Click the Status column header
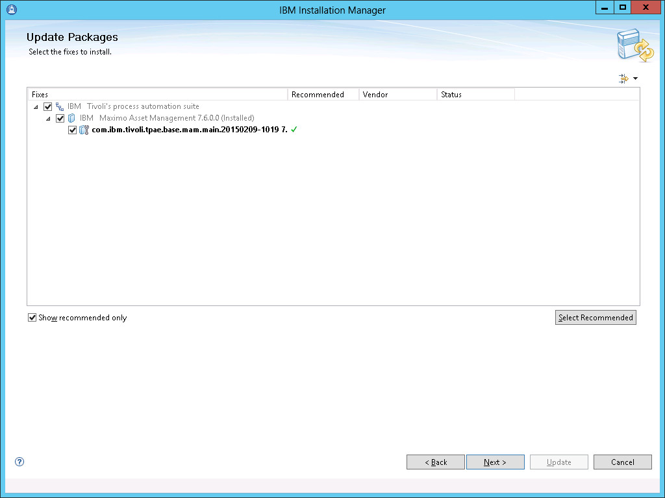The image size is (665, 498). (475, 95)
